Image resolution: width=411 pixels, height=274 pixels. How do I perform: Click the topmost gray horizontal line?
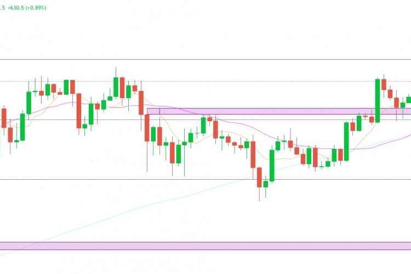click(206, 59)
